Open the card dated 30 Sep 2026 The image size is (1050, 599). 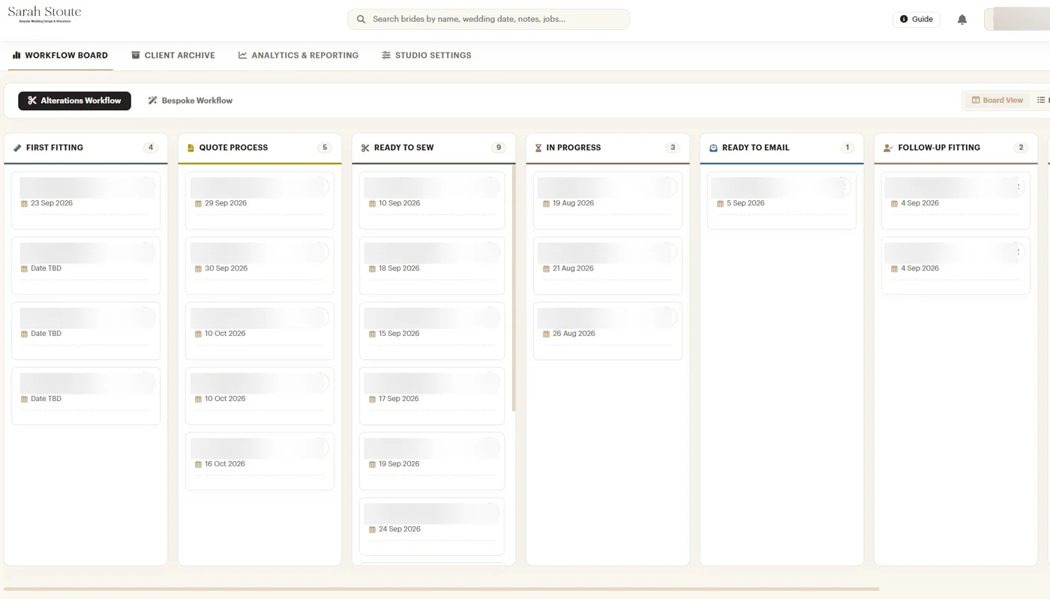[x=259, y=265]
